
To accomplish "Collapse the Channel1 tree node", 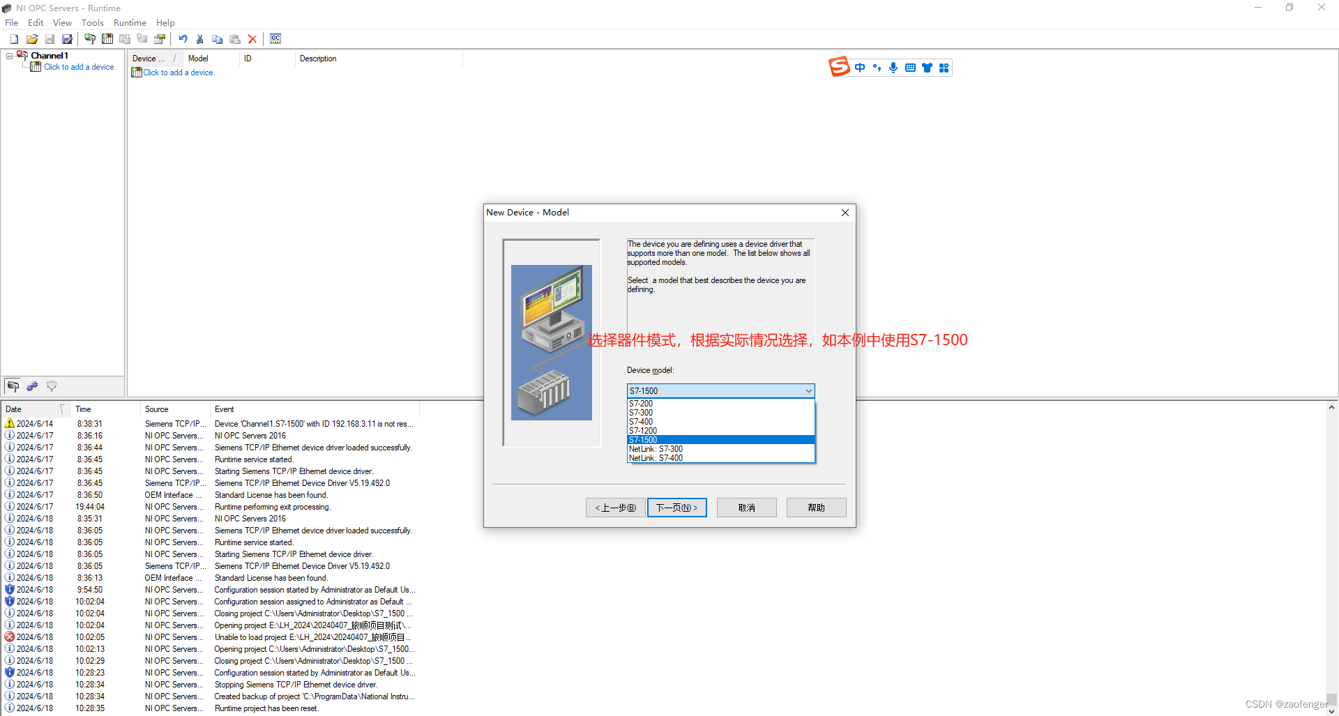I will (9, 55).
